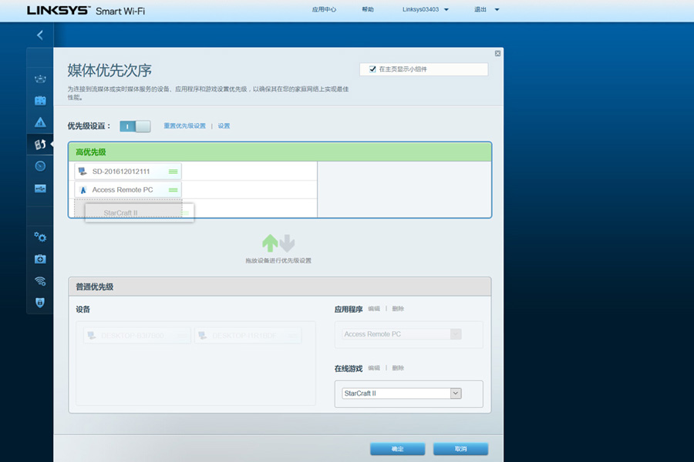694x462 pixels.
Task: Open Troubleshooting first-aid kit sidebar icon
Action: point(40,259)
